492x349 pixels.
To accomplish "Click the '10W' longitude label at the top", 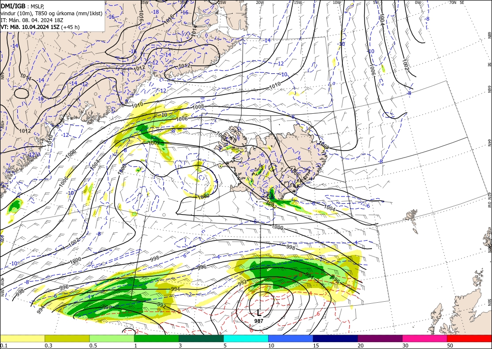I will [337, 2].
